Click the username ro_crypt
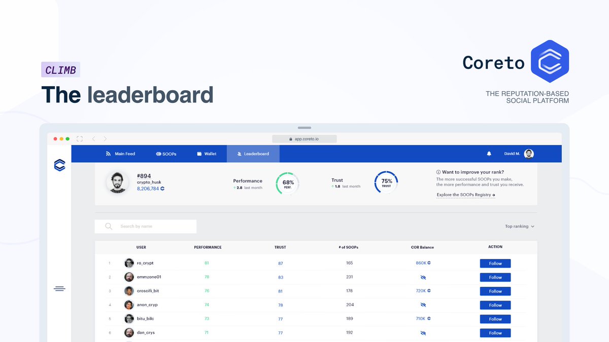The image size is (609, 342). tap(145, 263)
